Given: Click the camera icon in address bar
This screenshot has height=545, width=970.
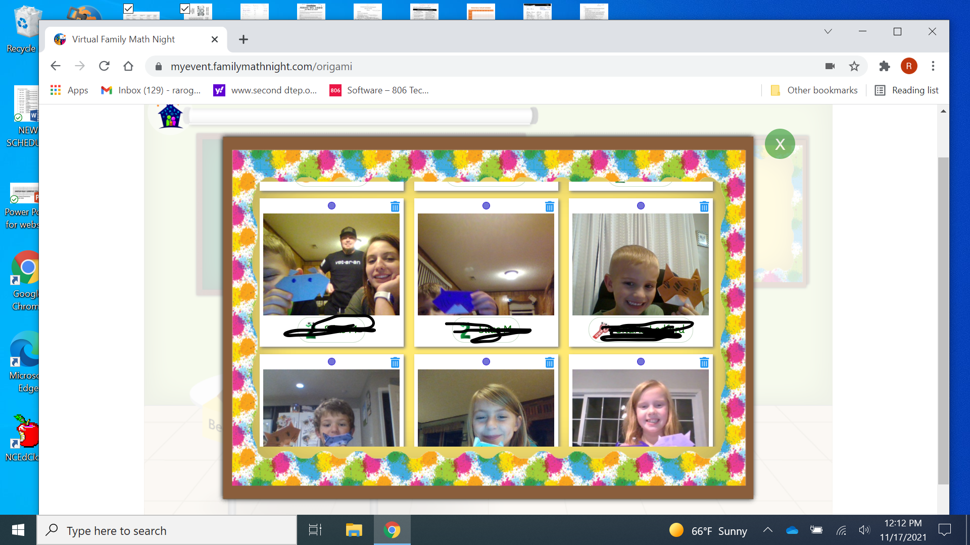Looking at the screenshot, I should click(x=830, y=66).
